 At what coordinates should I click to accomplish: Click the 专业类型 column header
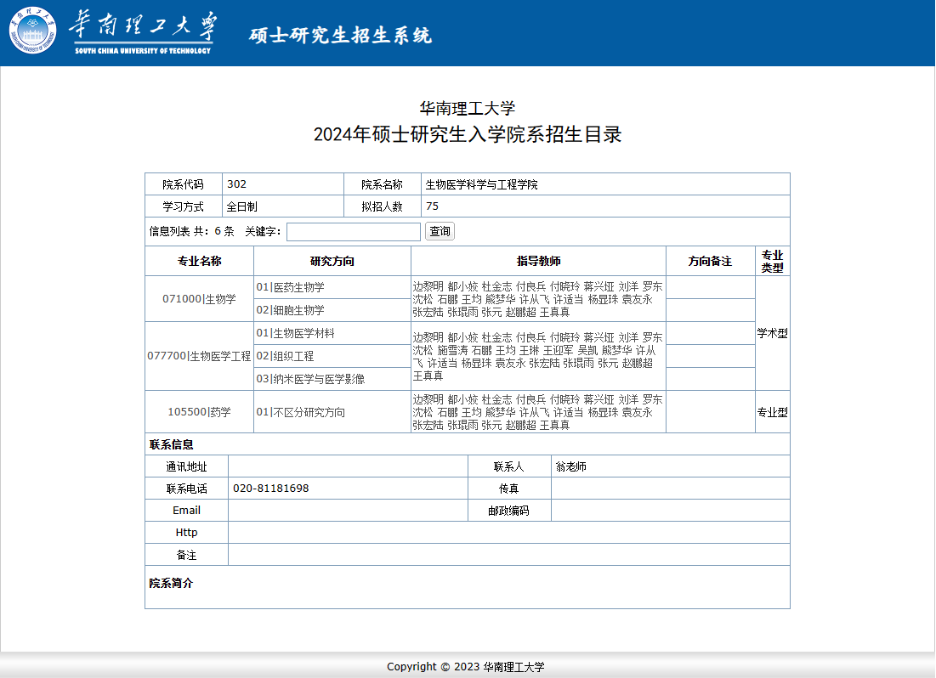(x=773, y=261)
